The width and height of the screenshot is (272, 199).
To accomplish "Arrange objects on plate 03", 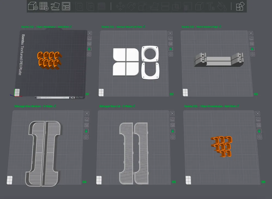I will click(x=252, y=44).
